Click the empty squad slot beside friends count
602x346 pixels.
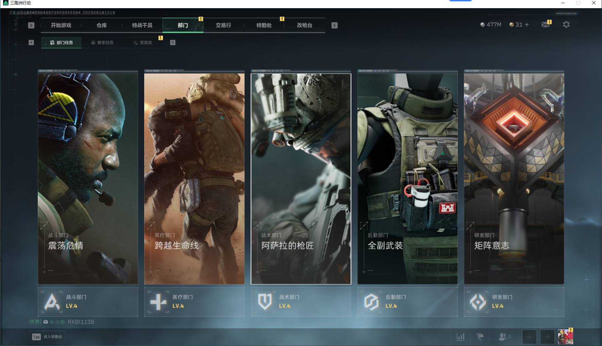[529, 337]
